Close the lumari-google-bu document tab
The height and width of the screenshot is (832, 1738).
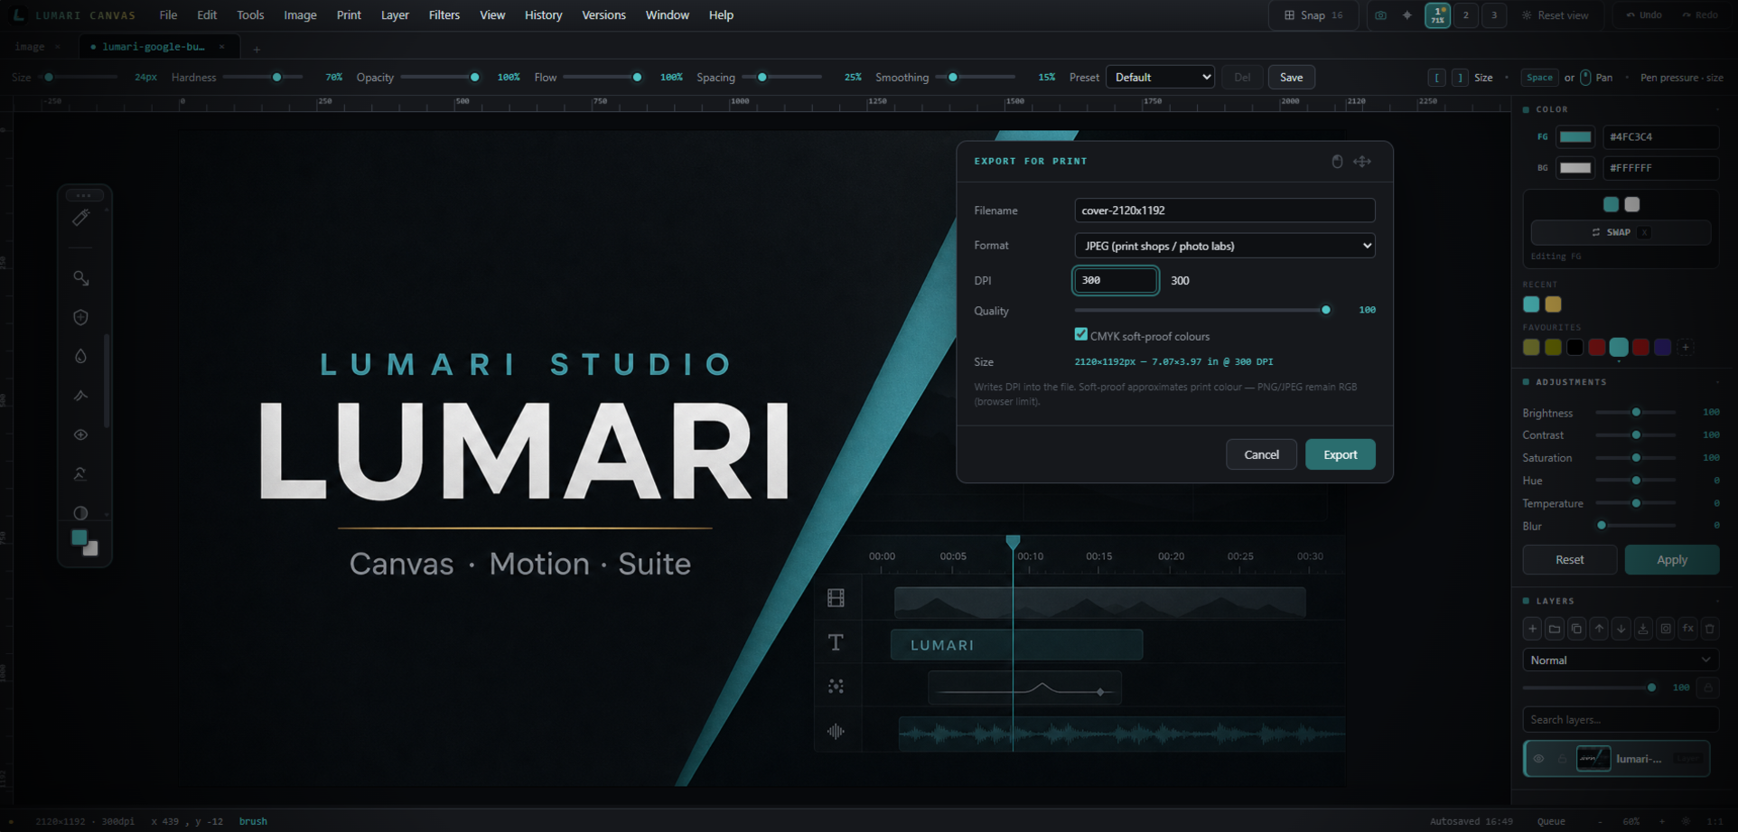[221, 47]
